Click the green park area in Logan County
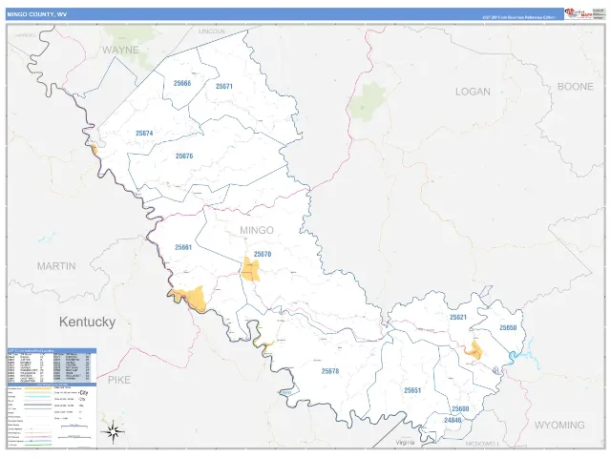Viewport: 611px width, 458px height. (x=368, y=101)
